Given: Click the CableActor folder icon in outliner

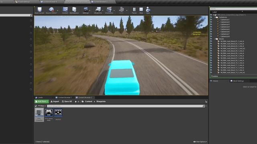Looking at the screenshot, I should click(x=217, y=17).
